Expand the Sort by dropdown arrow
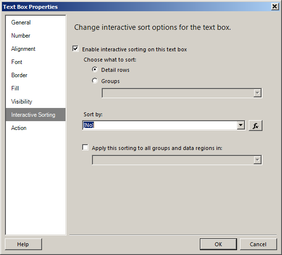The height and width of the screenshot is (255, 282). [x=240, y=125]
